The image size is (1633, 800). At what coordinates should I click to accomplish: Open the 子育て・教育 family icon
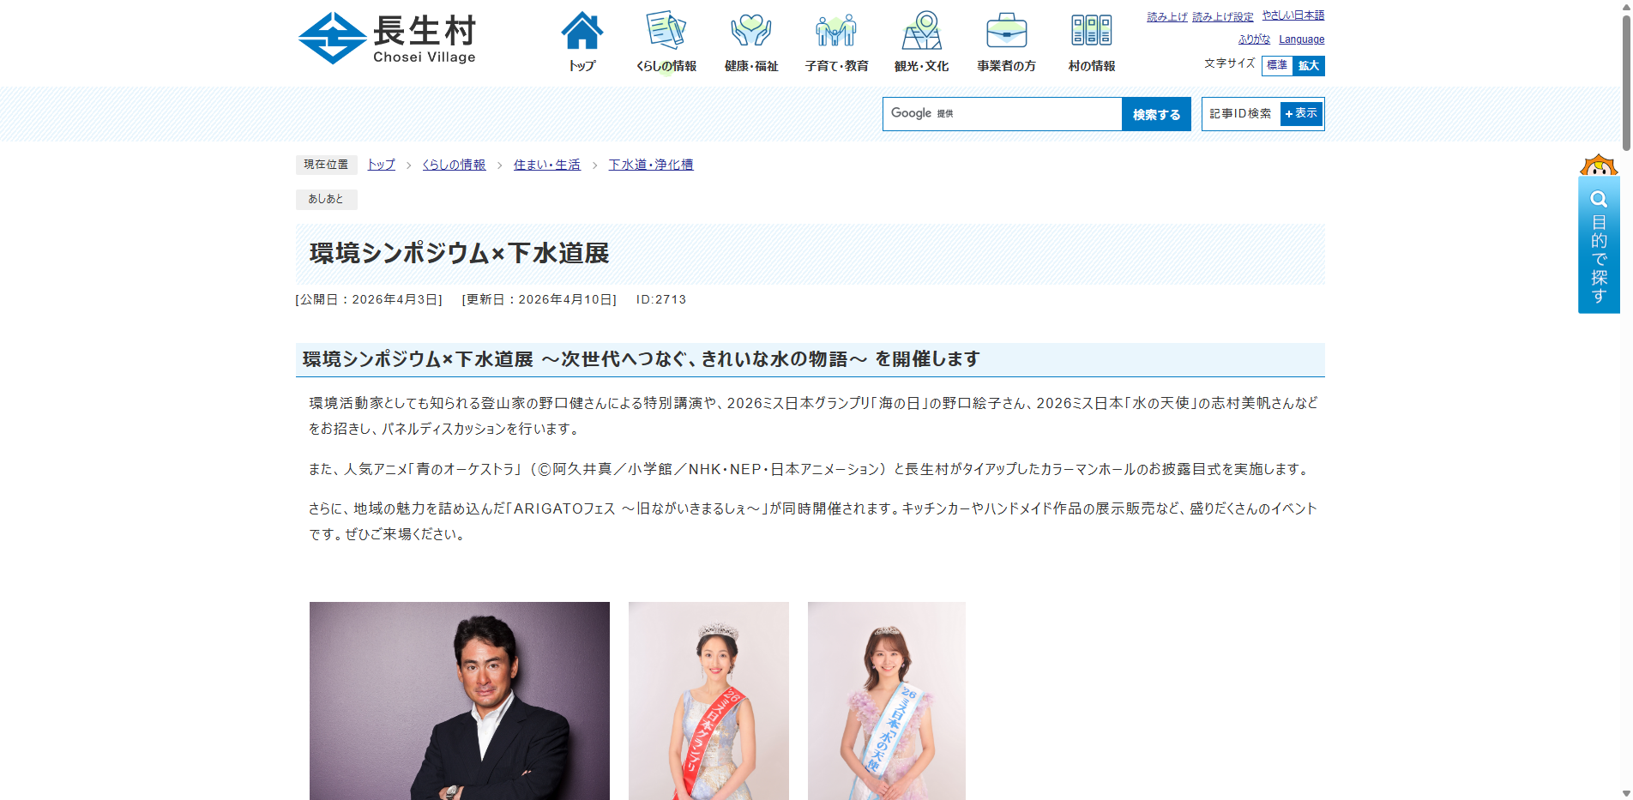click(x=836, y=32)
